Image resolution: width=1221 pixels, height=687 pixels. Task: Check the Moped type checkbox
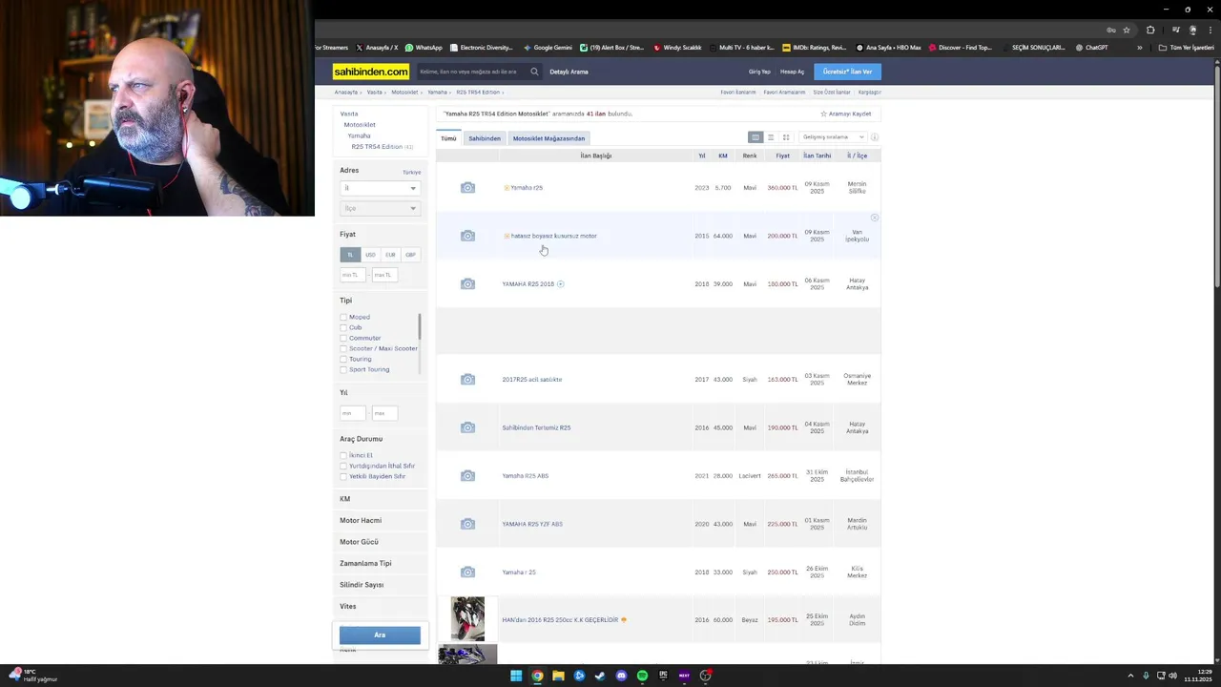pyautogui.click(x=343, y=317)
